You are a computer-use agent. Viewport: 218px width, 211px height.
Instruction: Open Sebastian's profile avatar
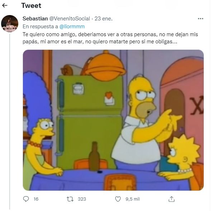click(10, 24)
